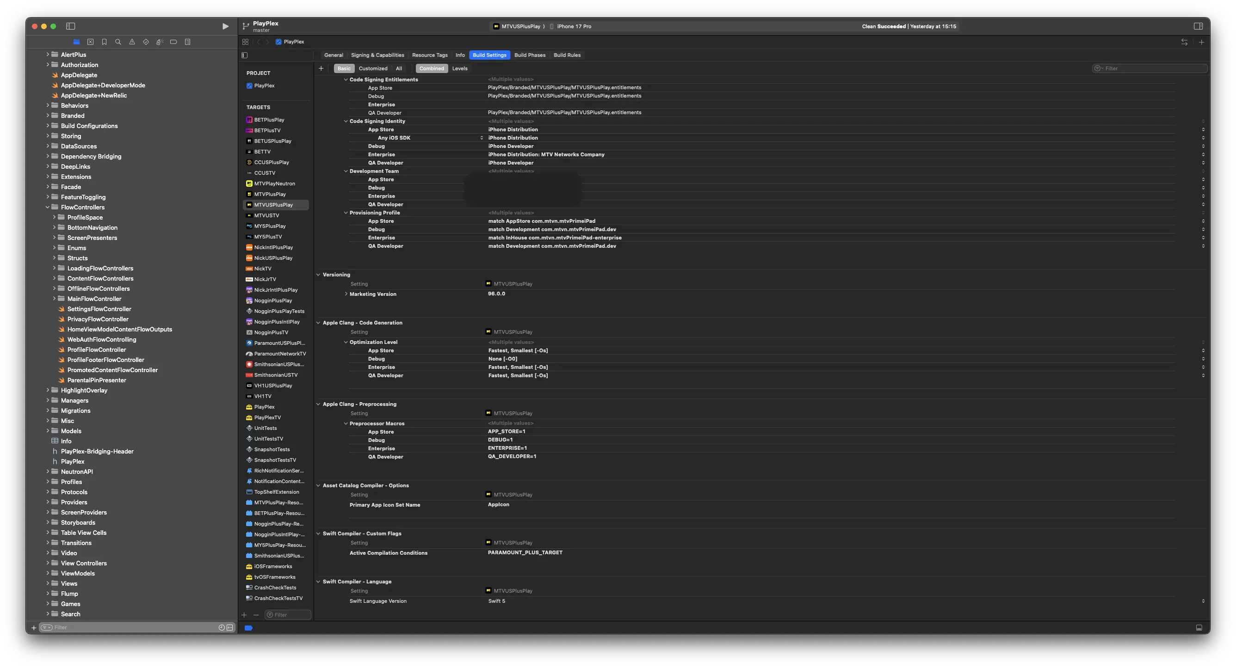
Task: Open the Report navigator list icon
Action: click(x=188, y=42)
